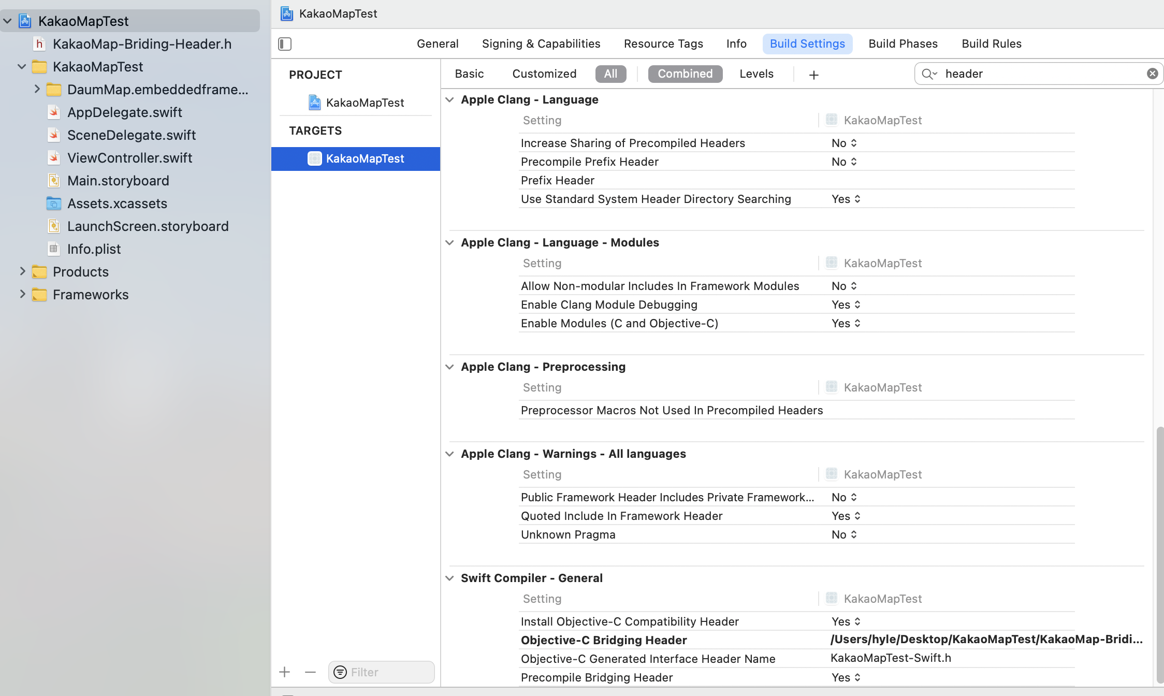Click the AppDelegate.swift file icon

click(x=54, y=112)
